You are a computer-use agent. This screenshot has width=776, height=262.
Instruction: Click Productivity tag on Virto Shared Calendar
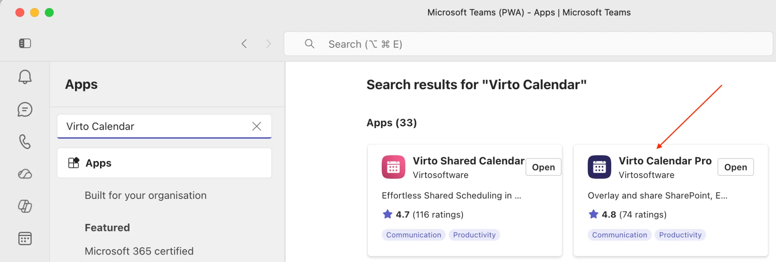coord(474,235)
